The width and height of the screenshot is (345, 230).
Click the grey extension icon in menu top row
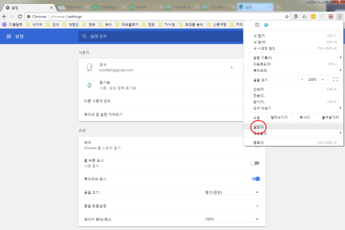pyautogui.click(x=257, y=25)
